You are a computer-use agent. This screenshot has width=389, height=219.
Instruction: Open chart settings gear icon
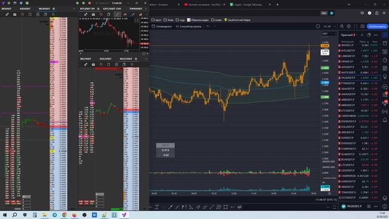[x=348, y=26]
